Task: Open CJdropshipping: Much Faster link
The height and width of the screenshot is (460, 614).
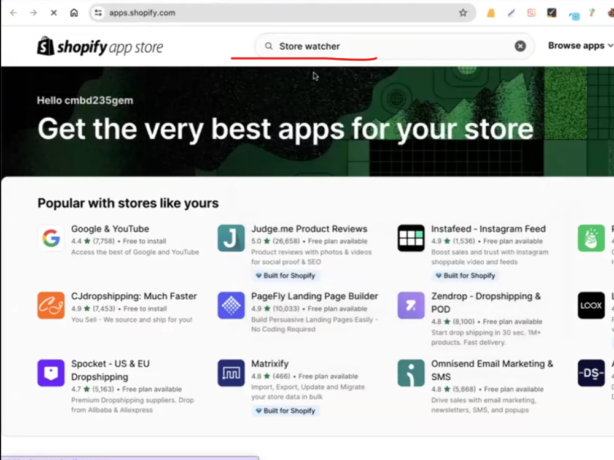Action: 134,296
